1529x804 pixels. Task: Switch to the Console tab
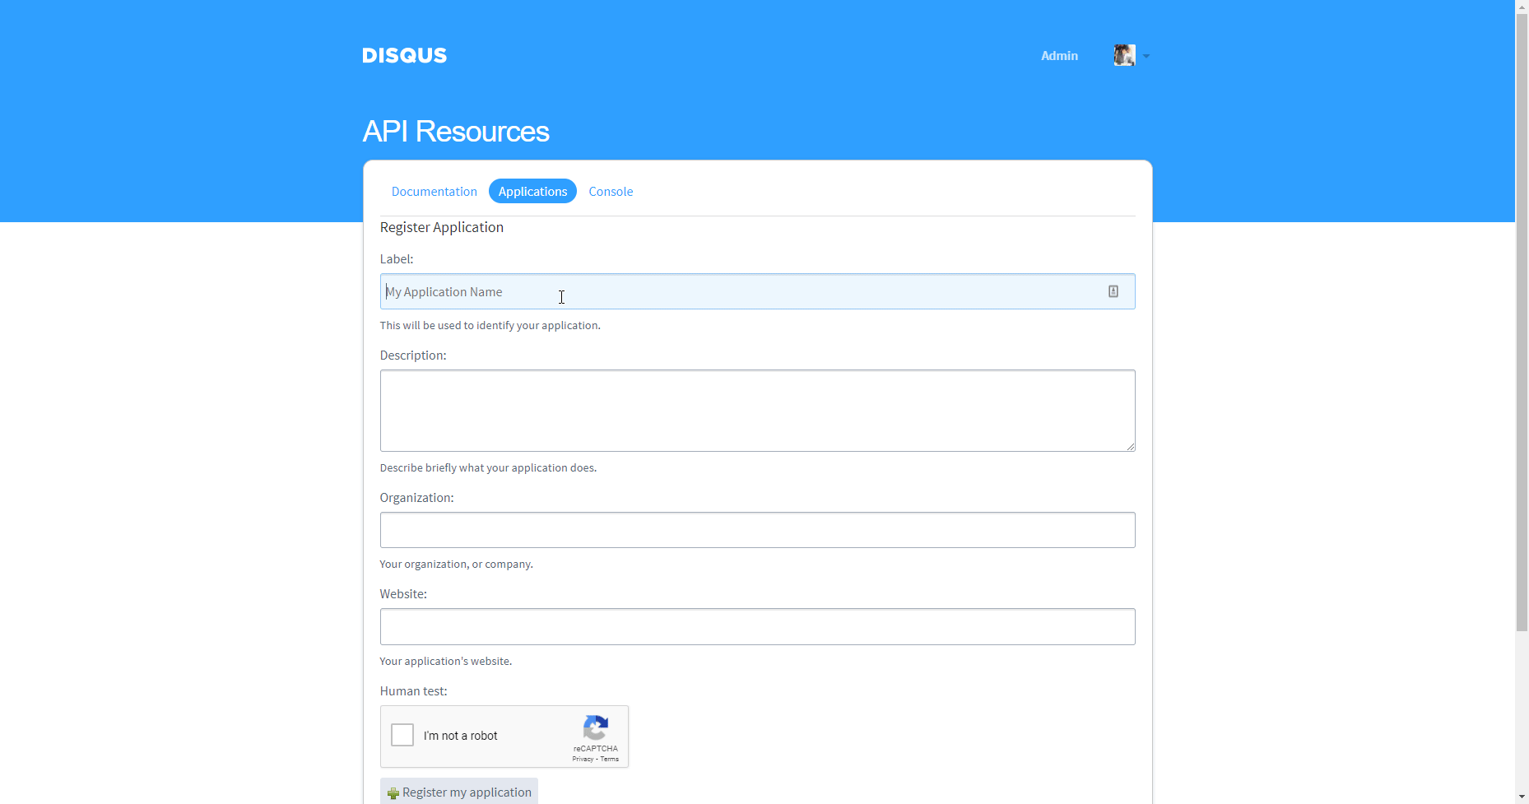611,191
